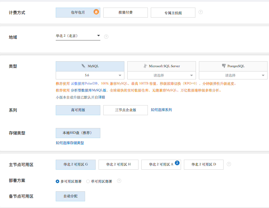Switch billing to 按量付费
This screenshot has height=208, width=269.
click(x=125, y=13)
